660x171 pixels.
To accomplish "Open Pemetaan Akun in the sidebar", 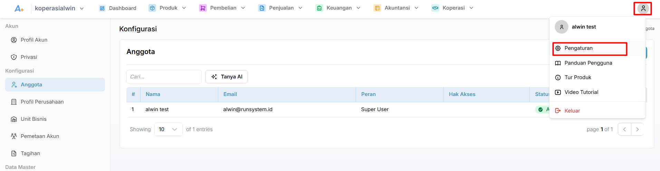I will [55, 136].
